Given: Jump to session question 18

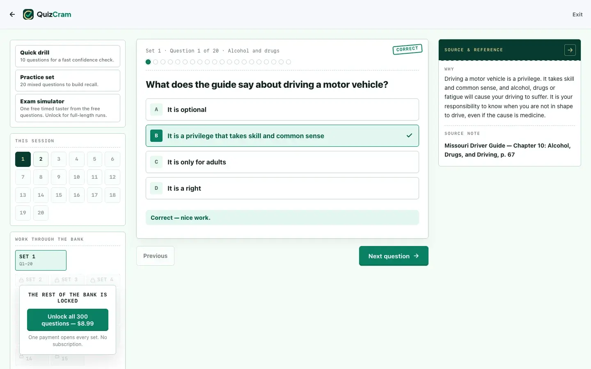Looking at the screenshot, I should click(112, 195).
